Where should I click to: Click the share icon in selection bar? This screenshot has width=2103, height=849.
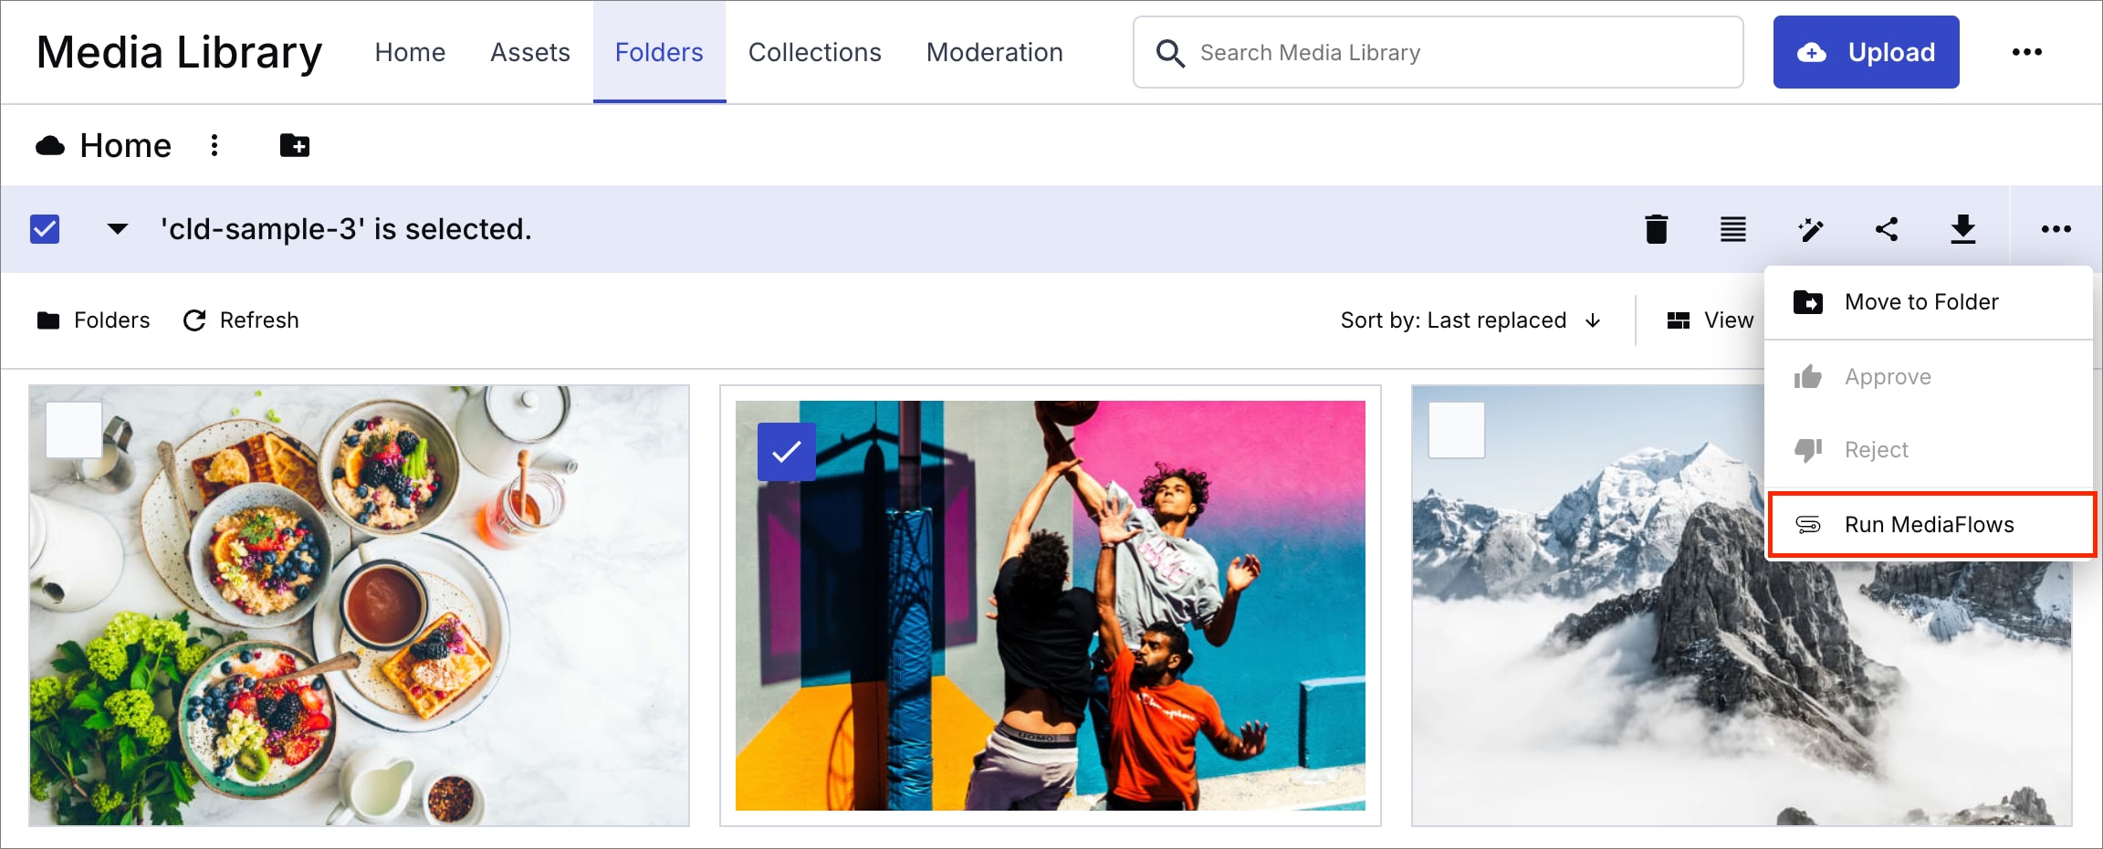tap(1887, 229)
